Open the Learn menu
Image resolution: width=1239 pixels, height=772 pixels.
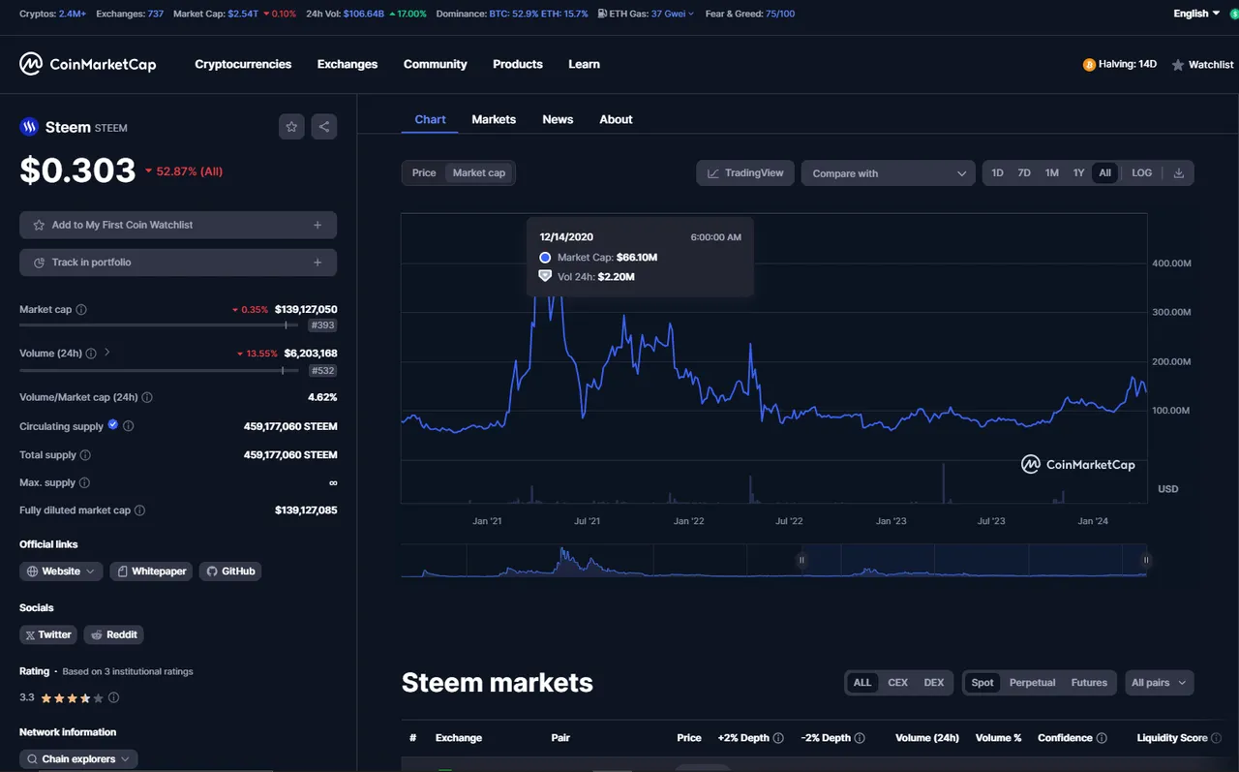584,64
